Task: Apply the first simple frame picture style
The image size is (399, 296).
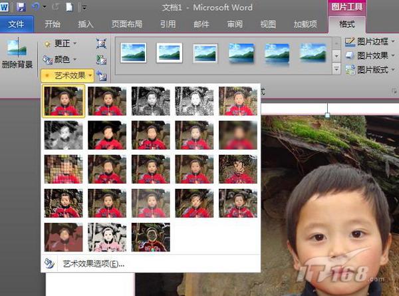Action: point(134,53)
